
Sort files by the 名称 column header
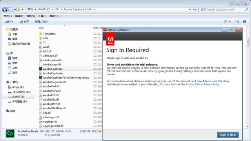point(41,28)
